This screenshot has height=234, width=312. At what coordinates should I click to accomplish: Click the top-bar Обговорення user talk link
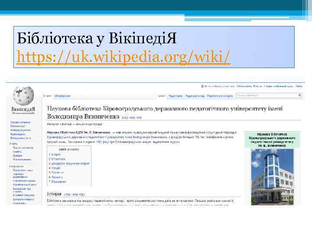coord(244,86)
